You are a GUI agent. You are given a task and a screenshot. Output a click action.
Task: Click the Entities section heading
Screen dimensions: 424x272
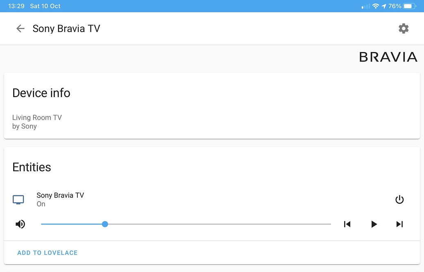pyautogui.click(x=32, y=167)
